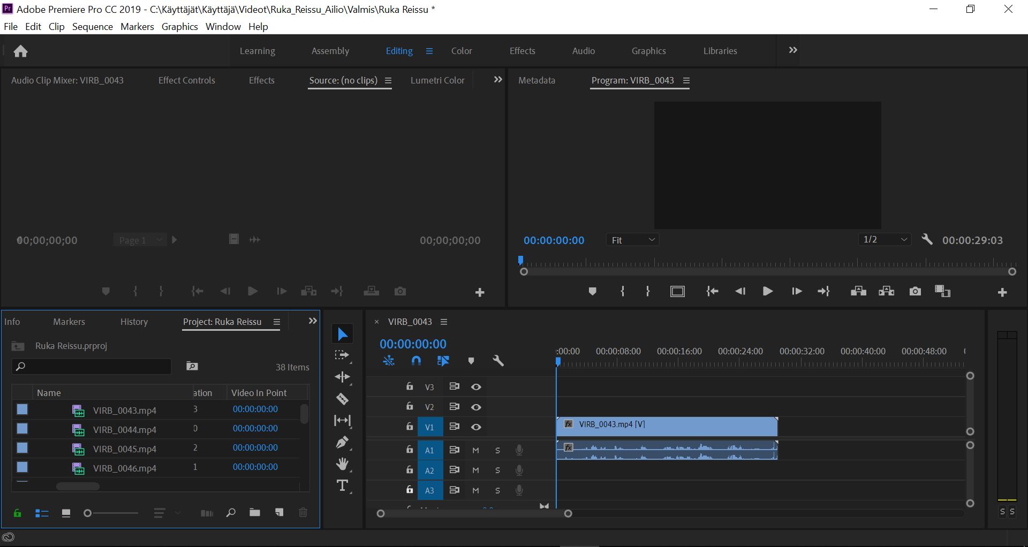Select checkbox for VIRB_0044.mp4
This screenshot has height=547, width=1028.
click(22, 429)
